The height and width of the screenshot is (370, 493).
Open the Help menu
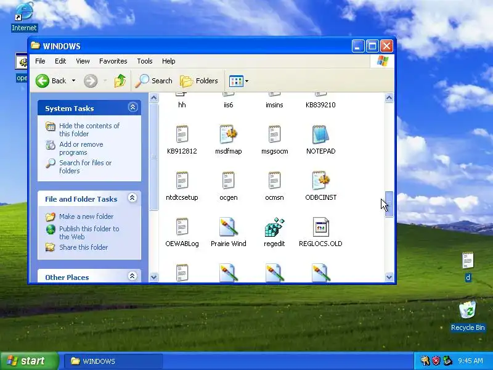click(x=168, y=61)
